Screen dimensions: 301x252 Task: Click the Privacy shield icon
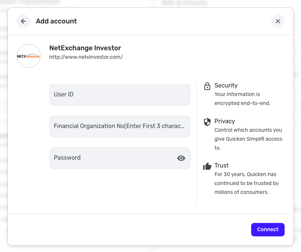click(x=207, y=122)
